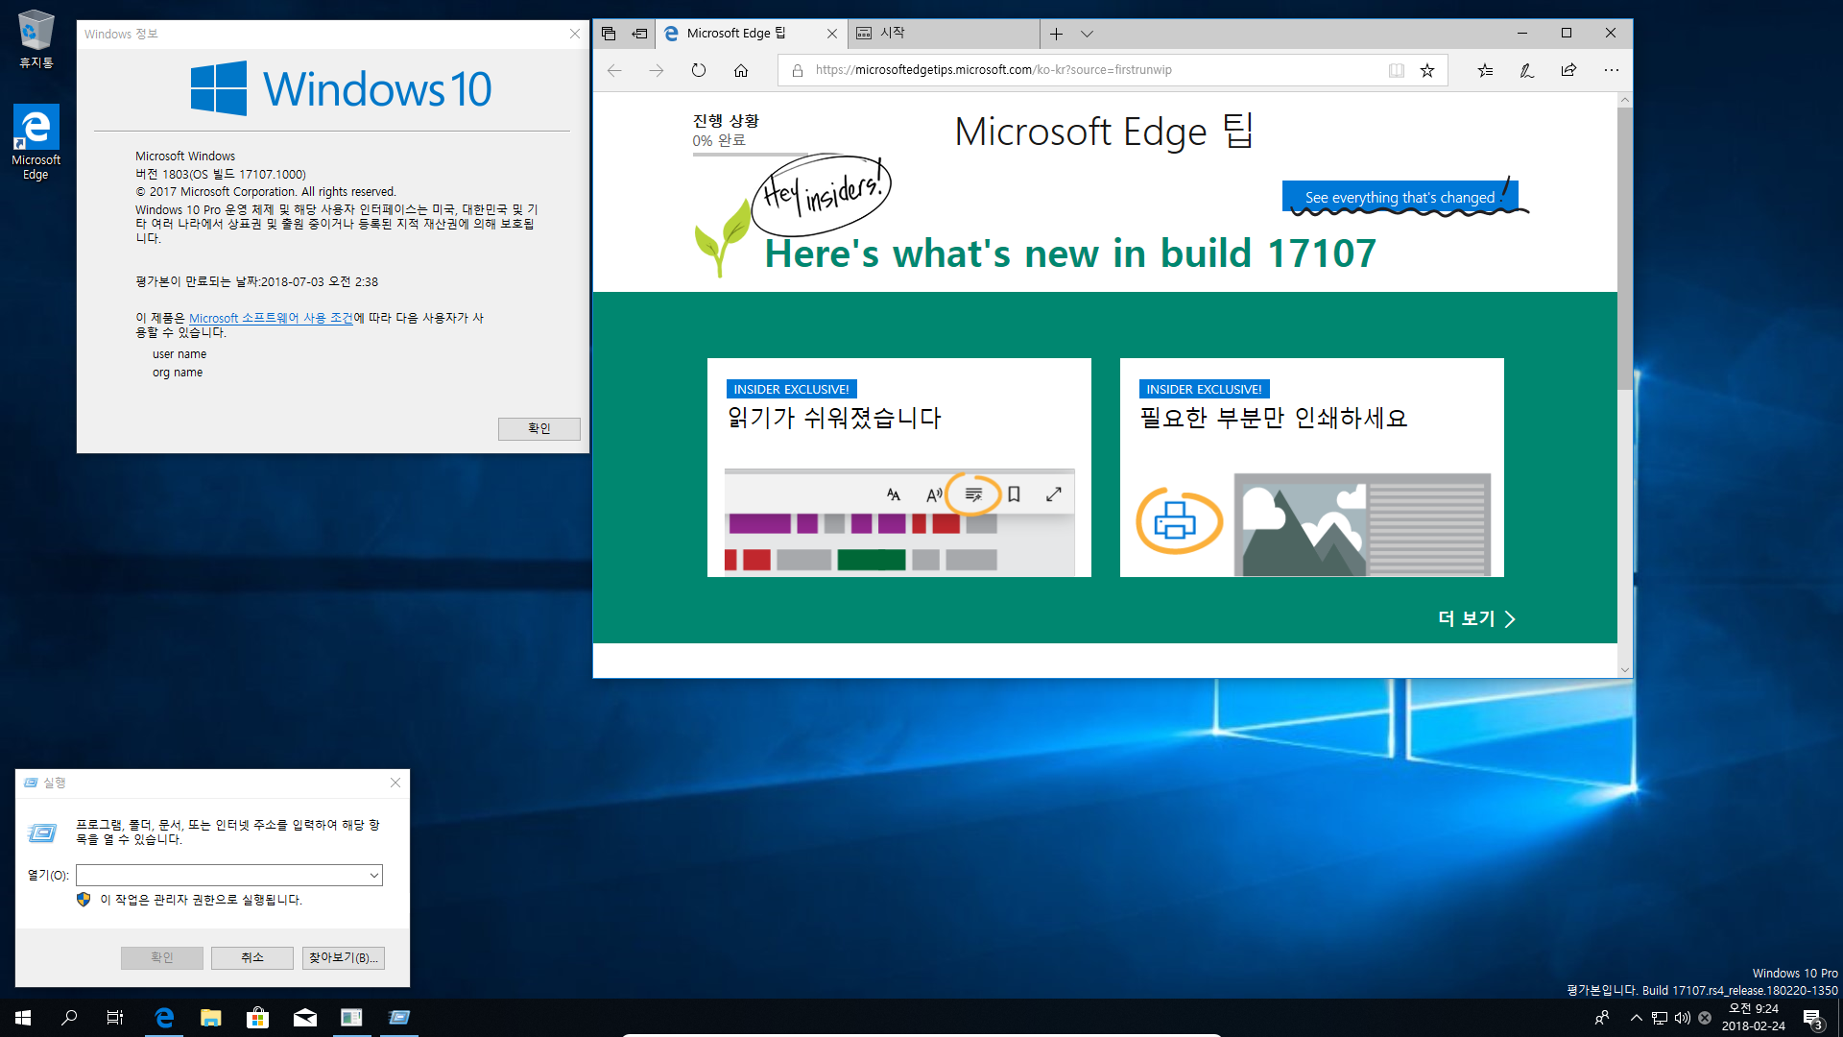Click the Microsoft Edge bookmark star icon
1843x1037 pixels.
click(x=1426, y=70)
